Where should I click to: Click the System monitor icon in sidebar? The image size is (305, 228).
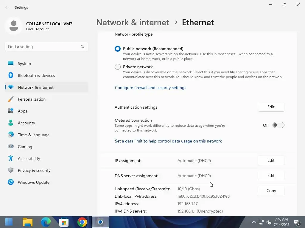tap(11, 64)
